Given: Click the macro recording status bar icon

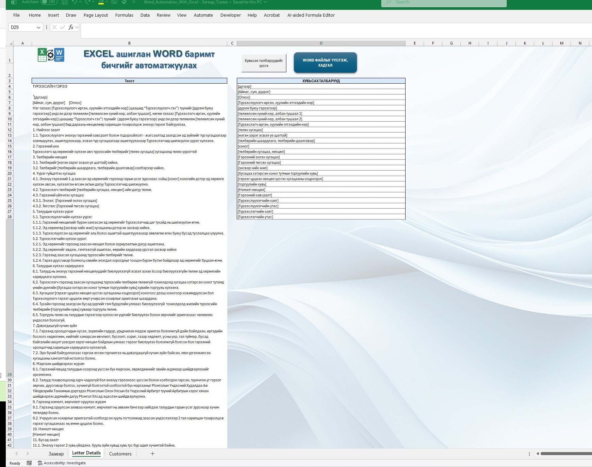Looking at the screenshot, I should (29, 463).
